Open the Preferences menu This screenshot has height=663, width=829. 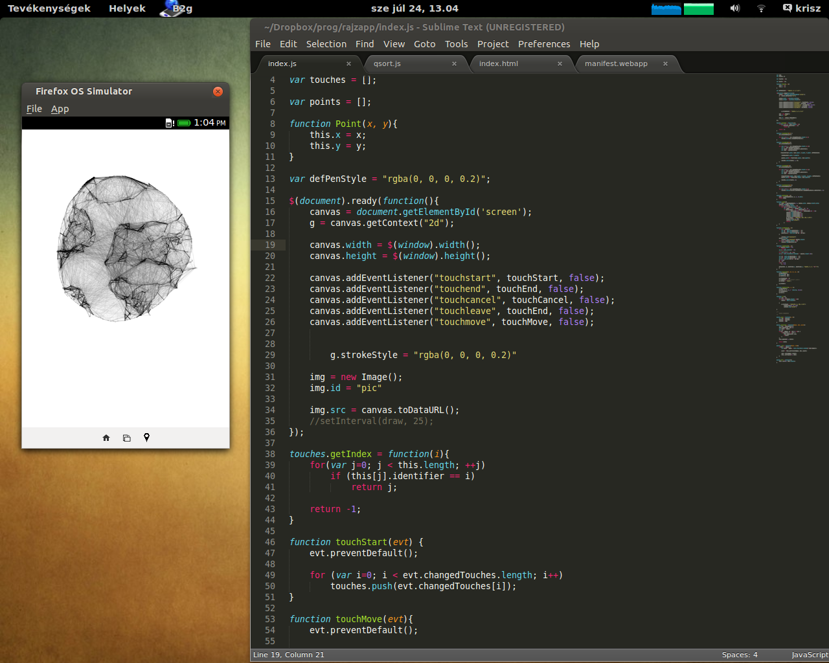(544, 44)
